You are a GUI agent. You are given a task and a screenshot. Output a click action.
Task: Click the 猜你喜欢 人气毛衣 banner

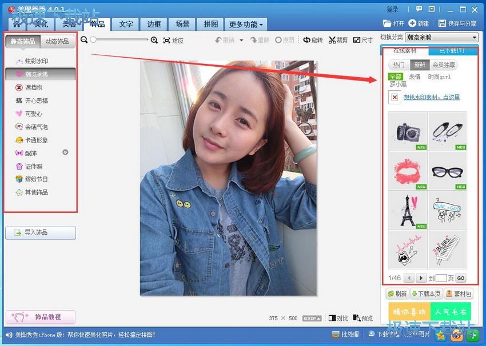429,311
